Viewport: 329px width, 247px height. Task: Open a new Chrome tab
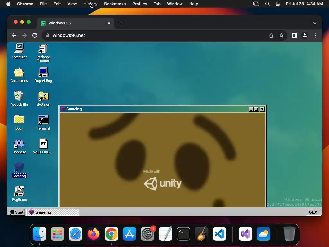pos(121,23)
